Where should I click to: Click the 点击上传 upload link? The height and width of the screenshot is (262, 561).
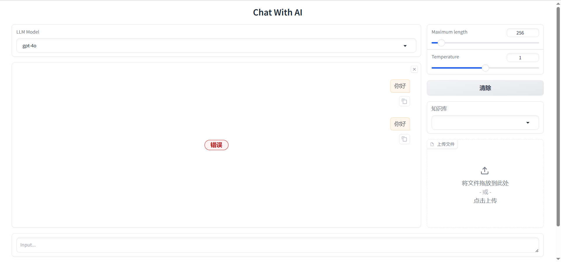coord(485,201)
